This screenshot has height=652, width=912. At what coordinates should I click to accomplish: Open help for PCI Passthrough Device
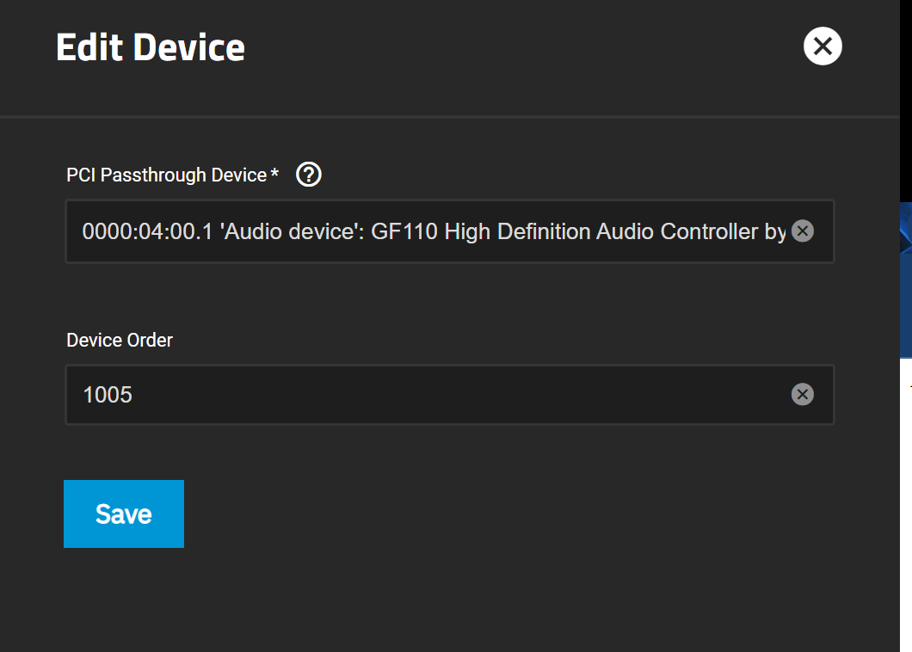[x=308, y=175]
